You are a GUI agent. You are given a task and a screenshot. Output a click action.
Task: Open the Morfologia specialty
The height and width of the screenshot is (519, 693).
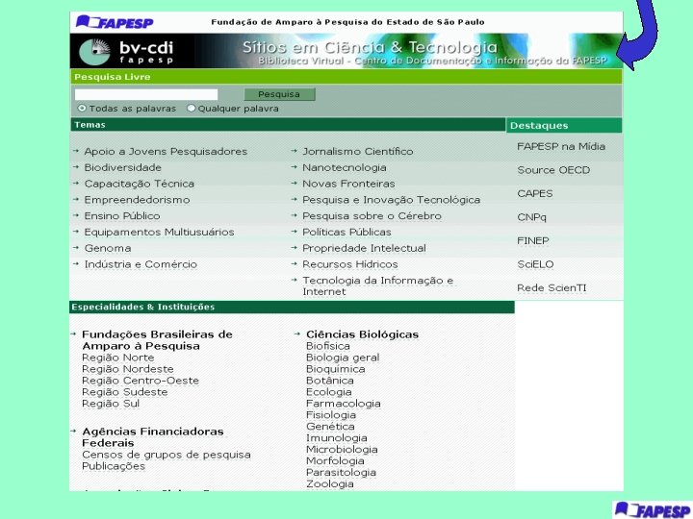[335, 460]
